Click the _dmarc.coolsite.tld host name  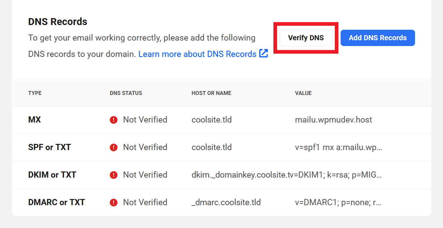(x=226, y=202)
